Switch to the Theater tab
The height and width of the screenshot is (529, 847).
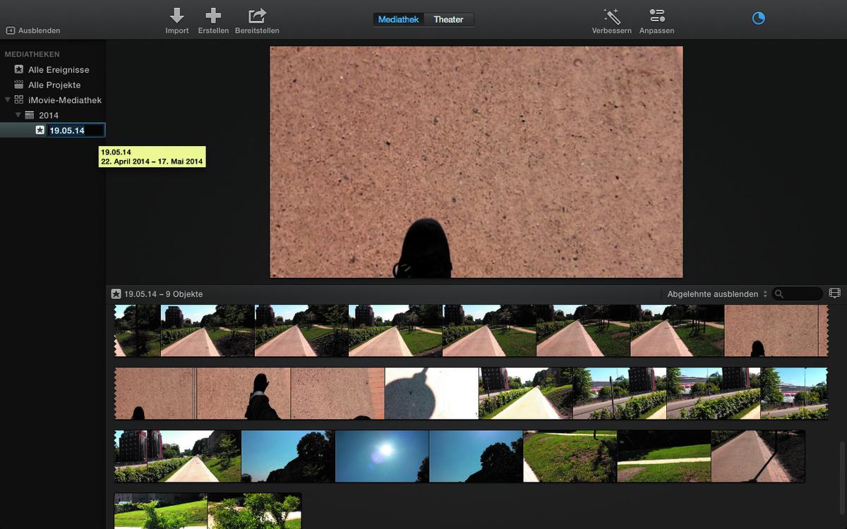(448, 20)
